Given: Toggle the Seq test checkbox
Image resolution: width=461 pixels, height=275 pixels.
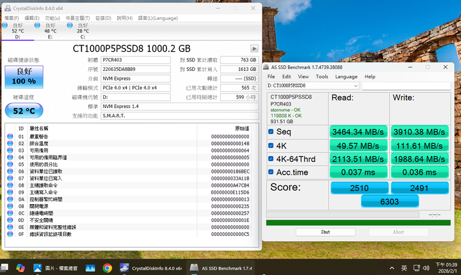Looking at the screenshot, I should [x=271, y=132].
